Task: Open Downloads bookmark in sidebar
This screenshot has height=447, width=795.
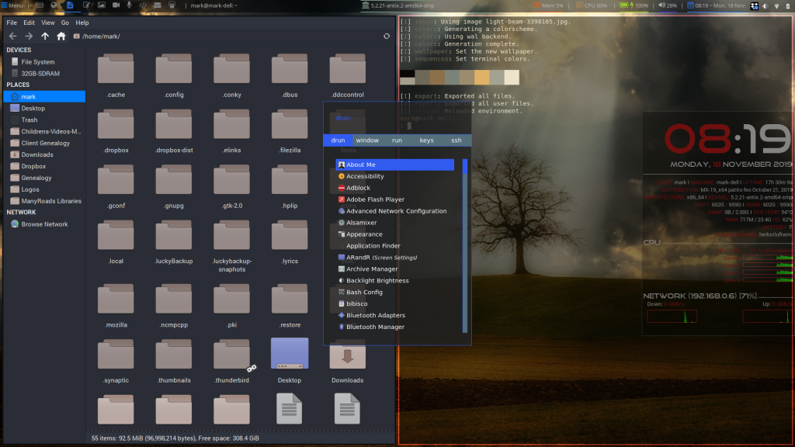Action: coord(44,154)
